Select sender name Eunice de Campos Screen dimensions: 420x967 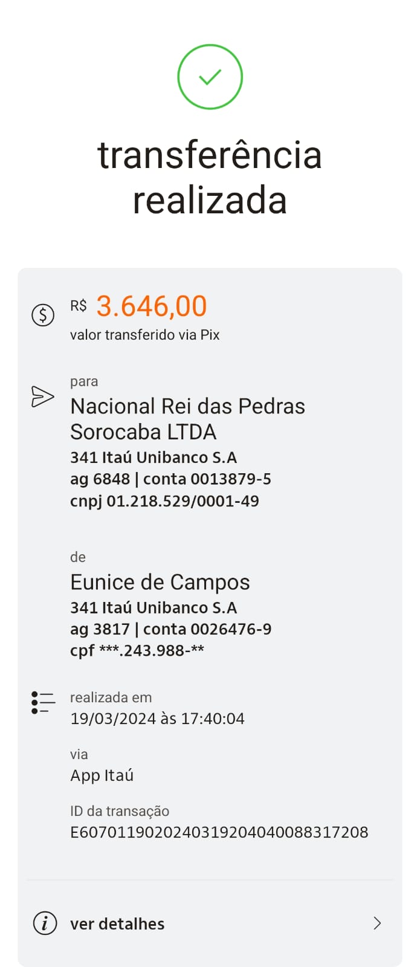click(x=160, y=582)
